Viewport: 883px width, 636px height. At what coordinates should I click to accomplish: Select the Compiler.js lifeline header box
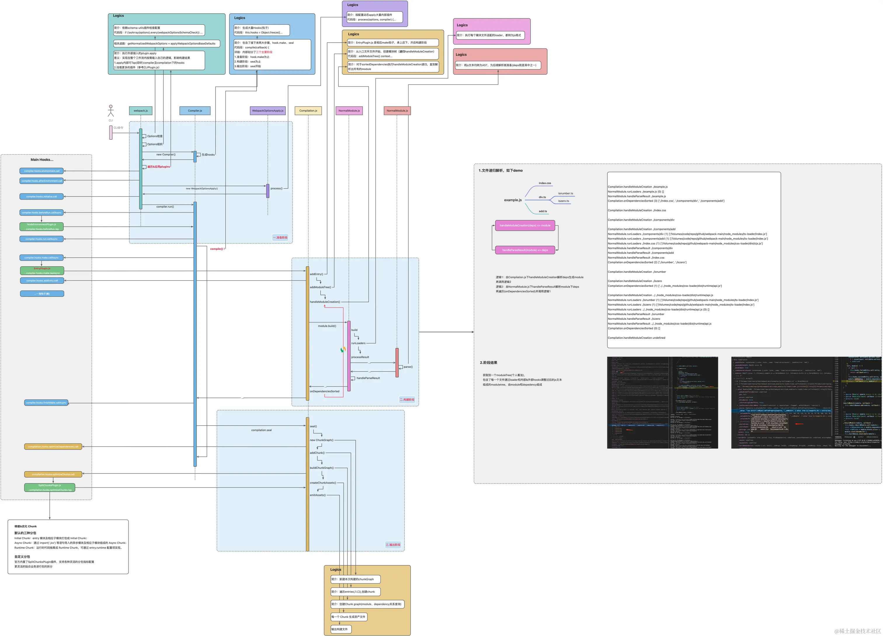(x=195, y=111)
